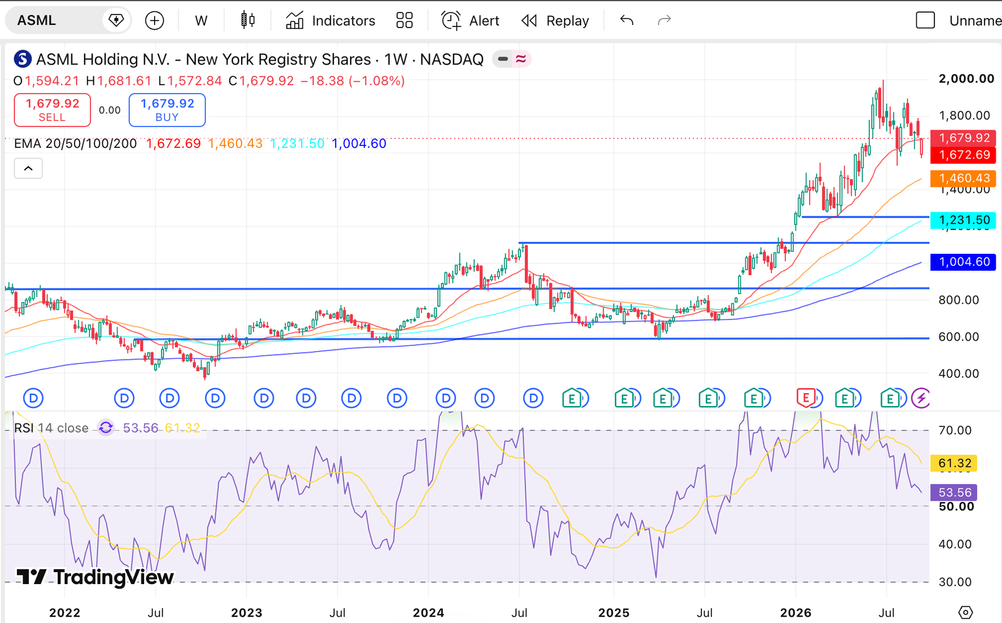This screenshot has width=1002, height=623.
Task: Click the ASML round symbol logo
Action: (23, 59)
